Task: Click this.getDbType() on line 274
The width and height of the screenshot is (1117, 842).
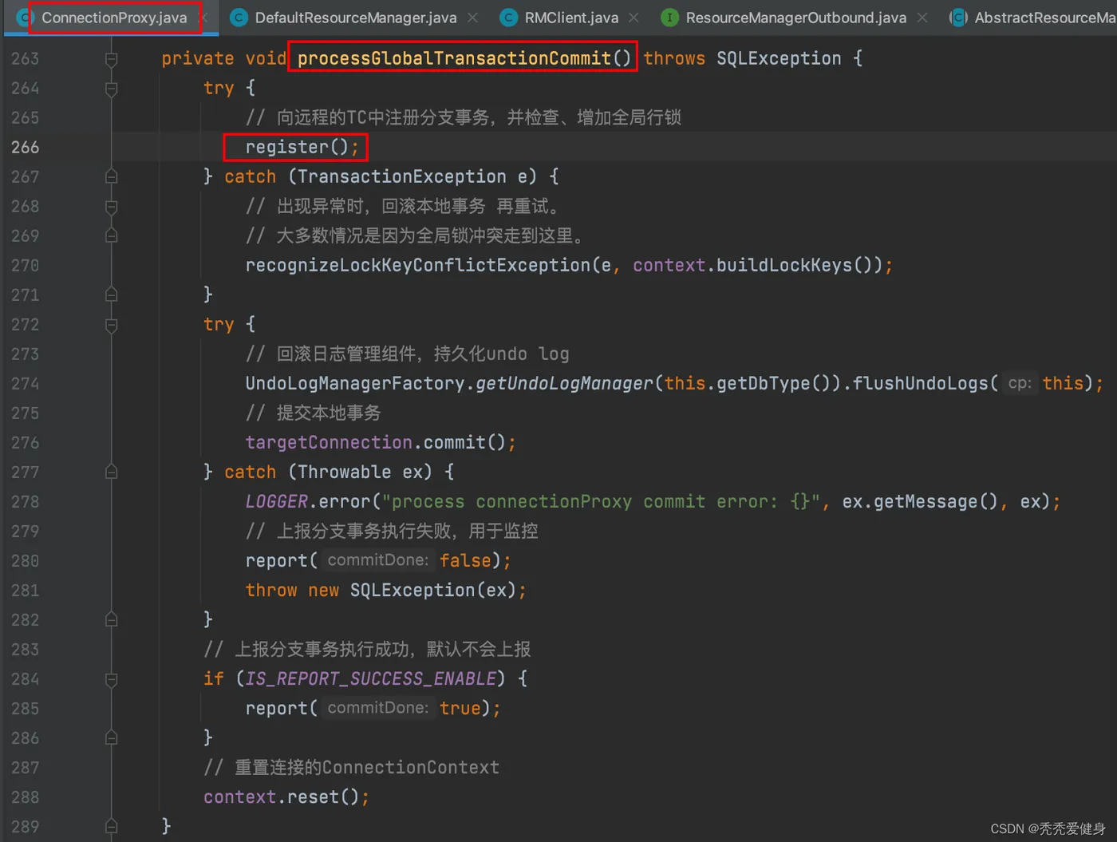Action: click(x=747, y=383)
